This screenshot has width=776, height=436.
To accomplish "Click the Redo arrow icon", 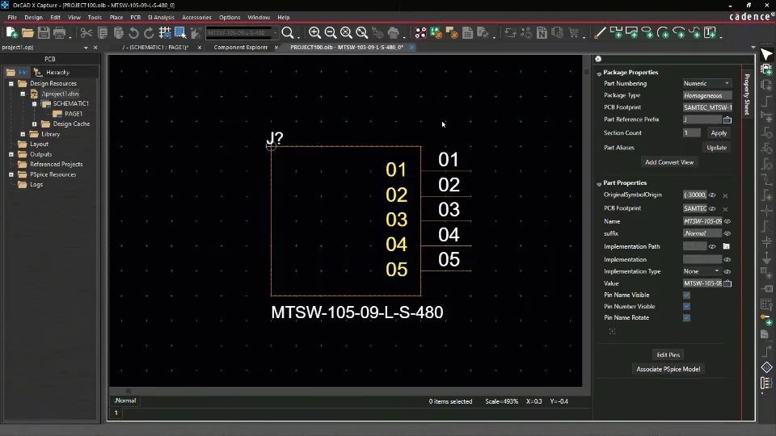I will tap(149, 33).
